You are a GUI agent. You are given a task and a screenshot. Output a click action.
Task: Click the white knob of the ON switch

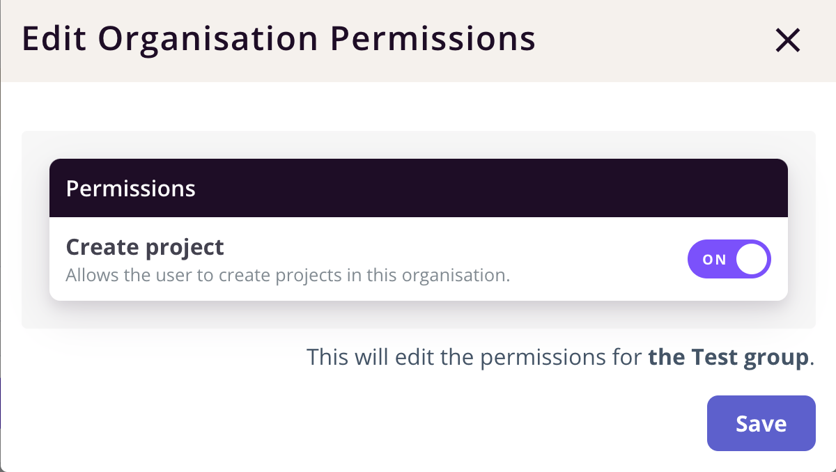coord(752,259)
